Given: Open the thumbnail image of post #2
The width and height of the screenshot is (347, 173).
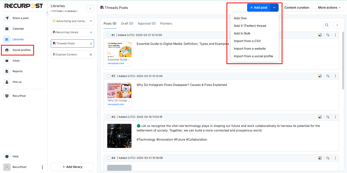Looking at the screenshot, I should (x=119, y=90).
